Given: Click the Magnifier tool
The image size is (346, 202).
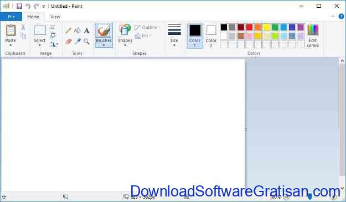Looking at the screenshot, I should click(x=87, y=41).
